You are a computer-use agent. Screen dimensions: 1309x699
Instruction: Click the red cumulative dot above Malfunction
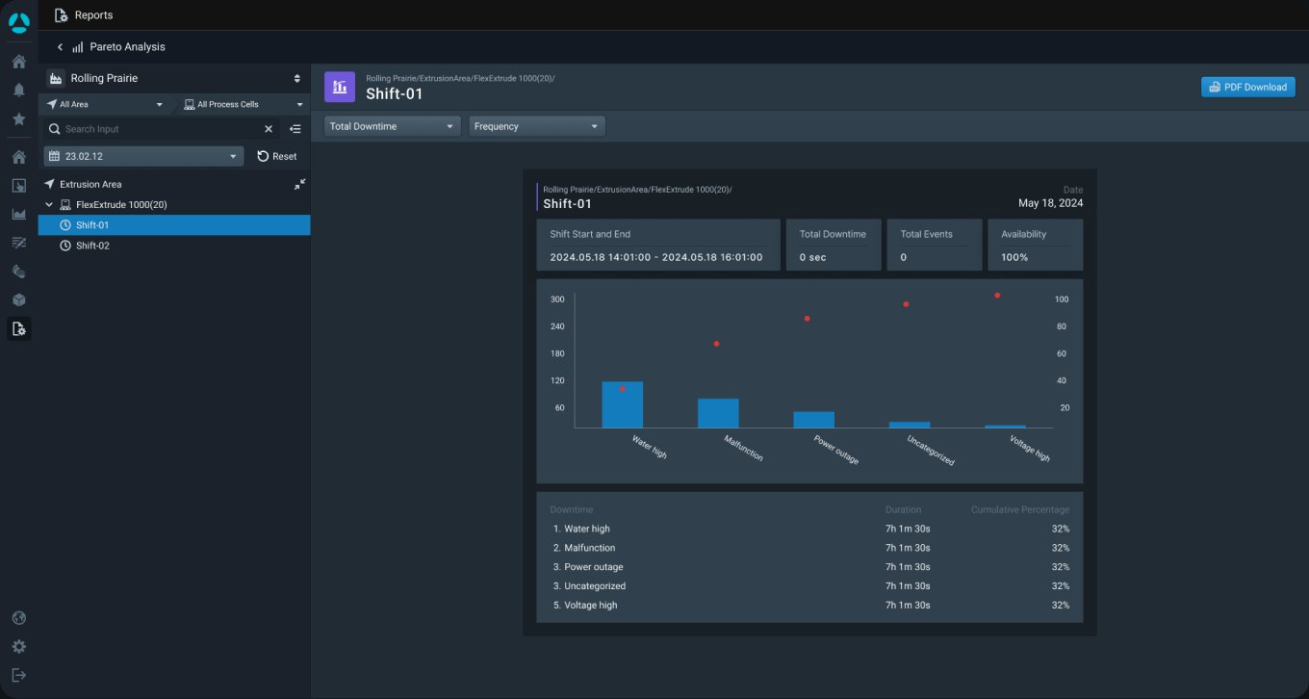coord(716,344)
